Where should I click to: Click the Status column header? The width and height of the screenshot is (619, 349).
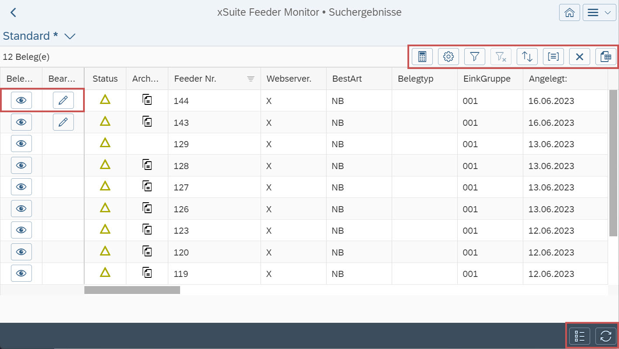pyautogui.click(x=105, y=79)
